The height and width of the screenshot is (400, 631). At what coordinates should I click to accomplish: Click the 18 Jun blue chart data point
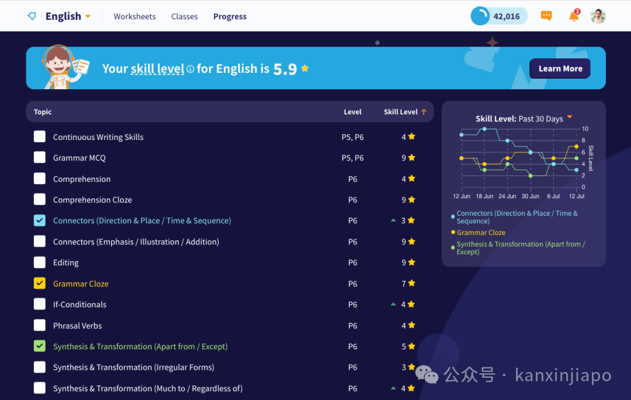tap(484, 129)
